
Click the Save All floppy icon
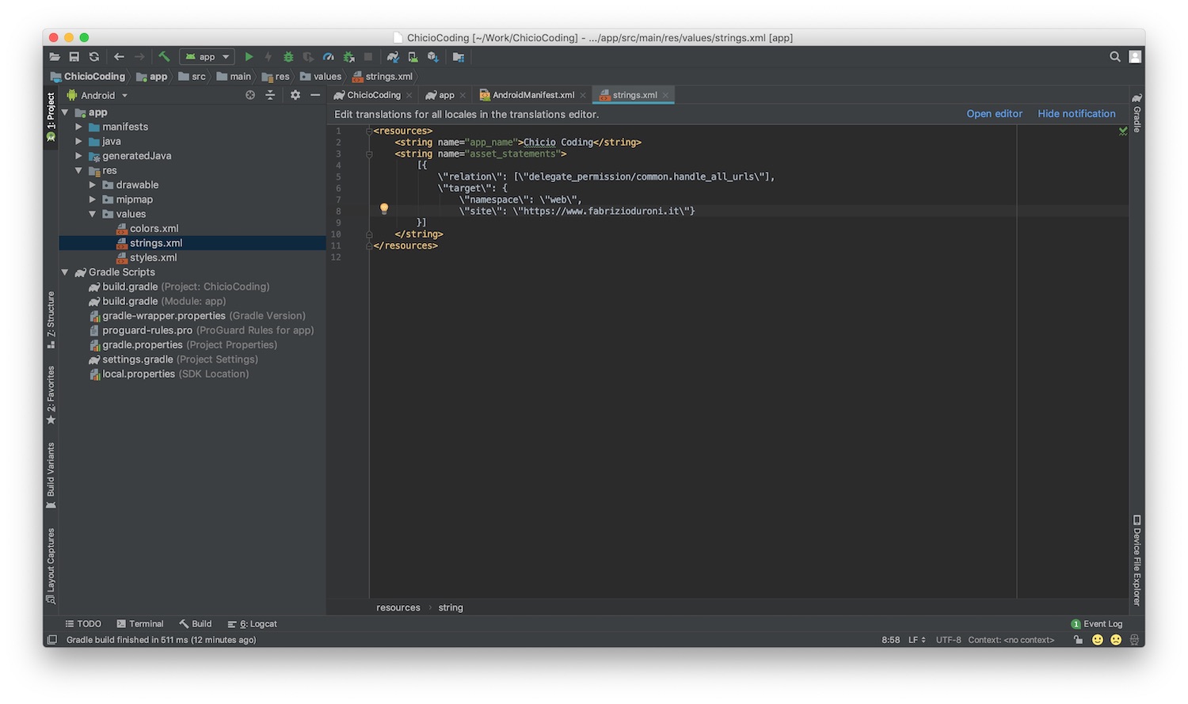[74, 57]
